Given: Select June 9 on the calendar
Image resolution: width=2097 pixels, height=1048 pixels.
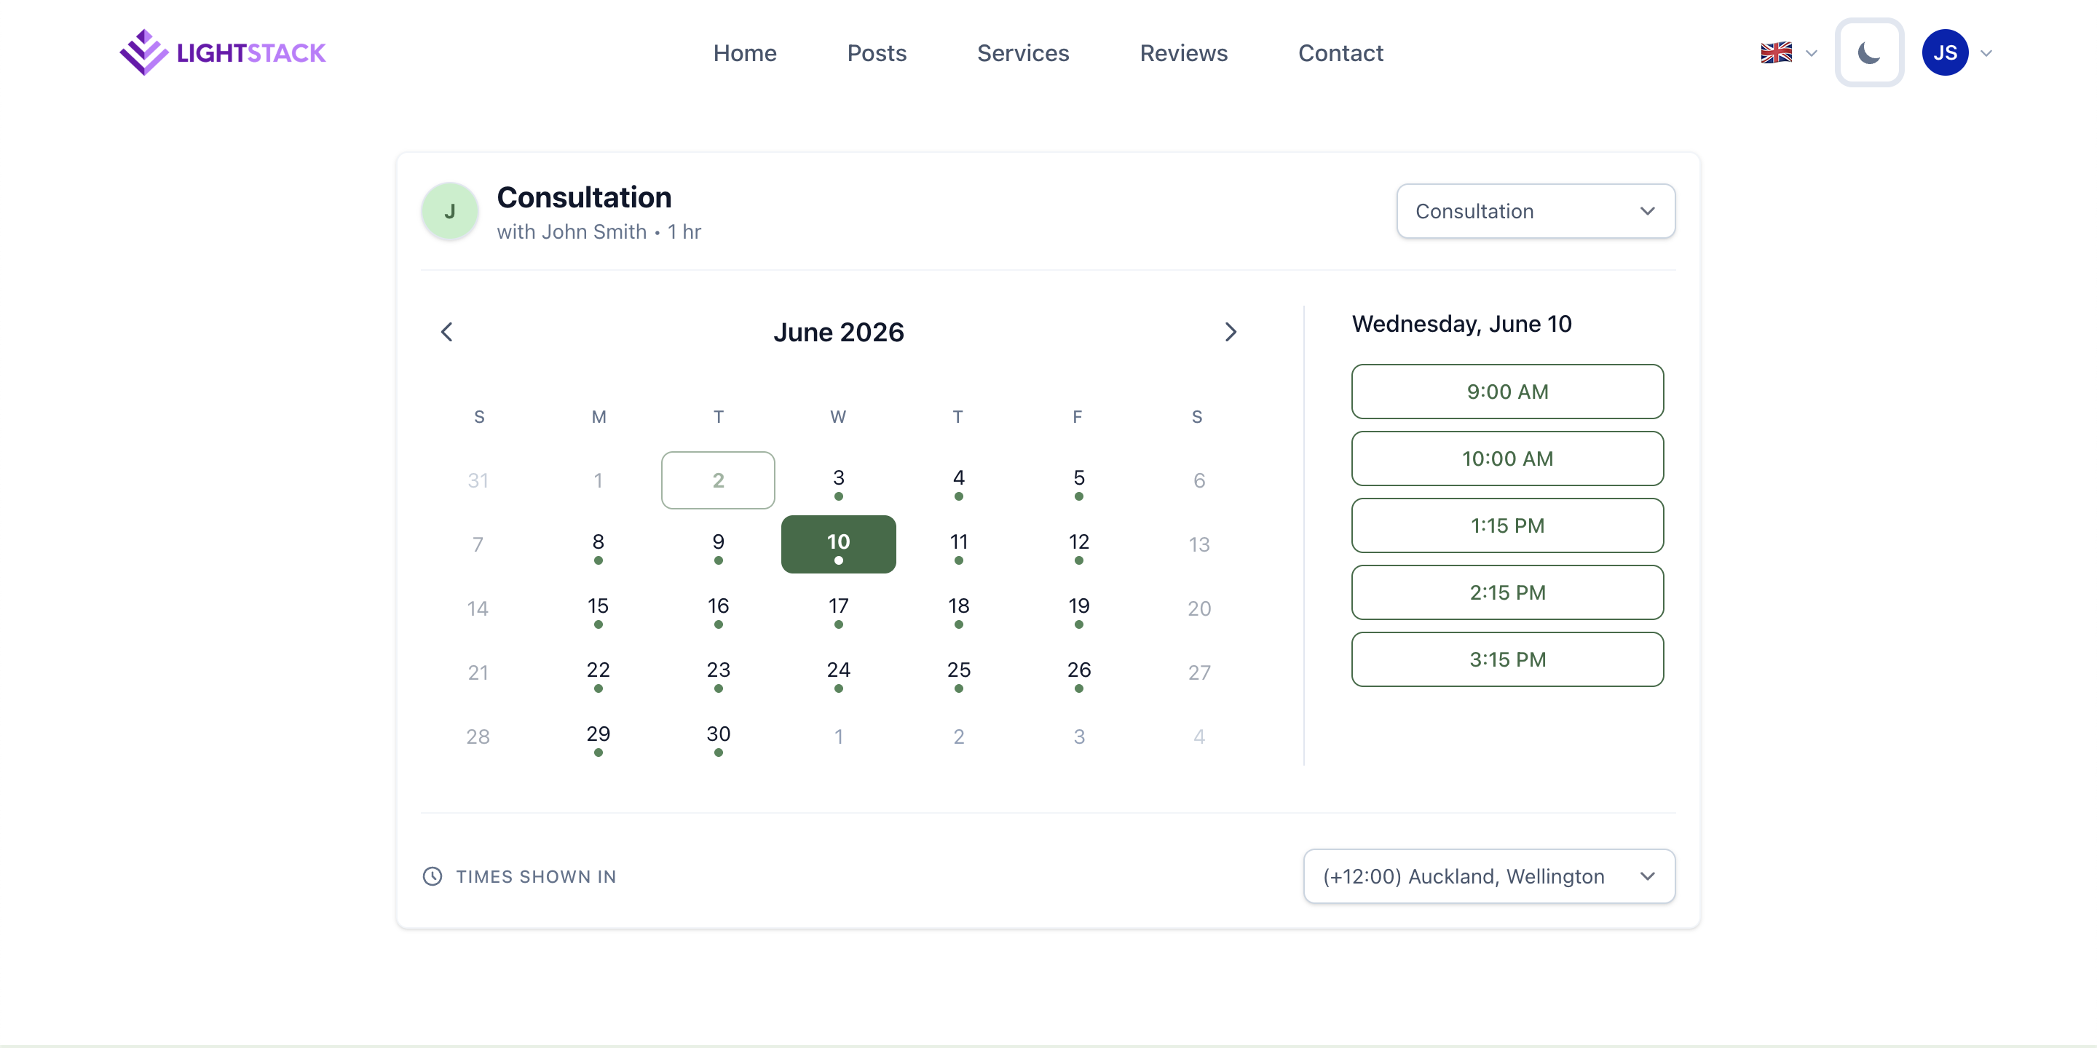Looking at the screenshot, I should (718, 544).
